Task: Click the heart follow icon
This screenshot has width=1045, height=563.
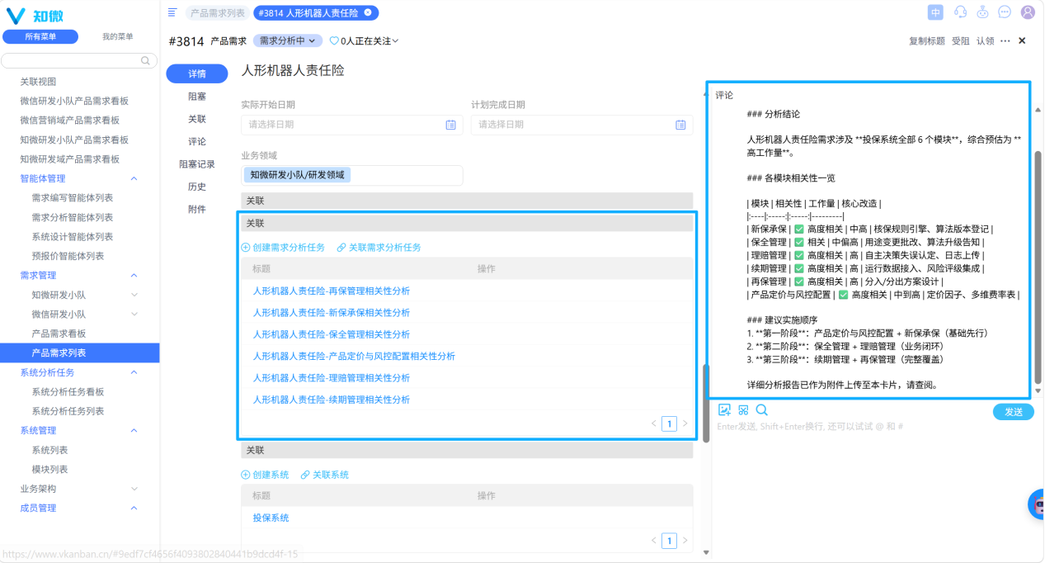Action: tap(334, 40)
